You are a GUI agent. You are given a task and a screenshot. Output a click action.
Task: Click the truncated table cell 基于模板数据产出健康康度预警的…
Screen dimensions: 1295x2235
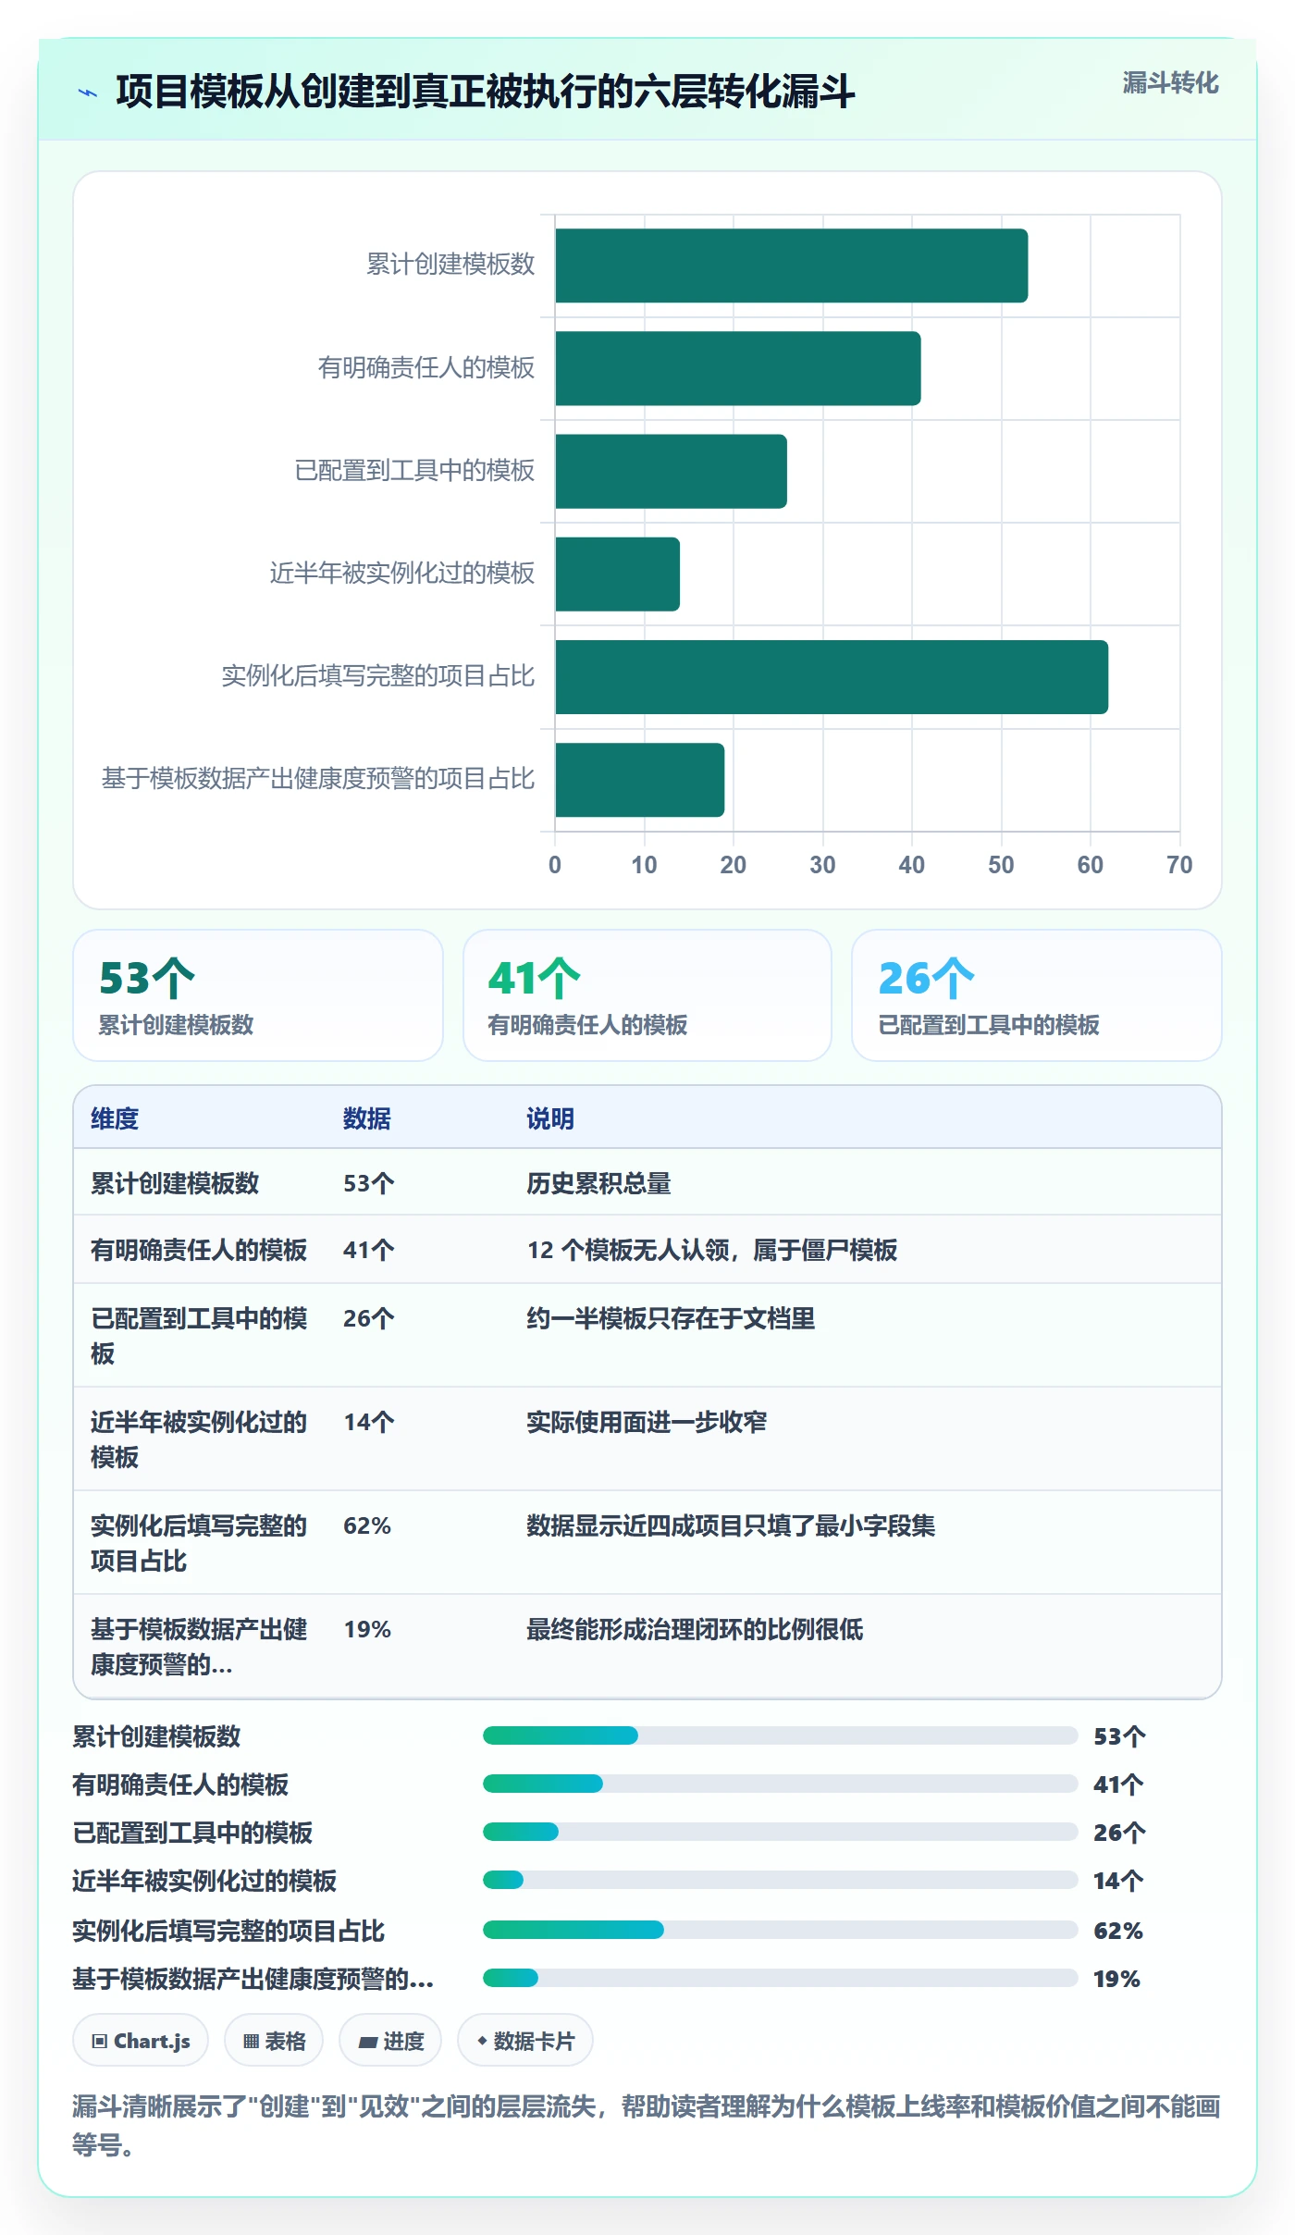click(199, 1647)
